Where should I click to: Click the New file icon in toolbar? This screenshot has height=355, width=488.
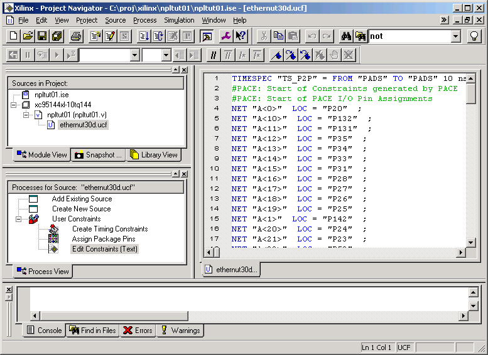[13, 36]
